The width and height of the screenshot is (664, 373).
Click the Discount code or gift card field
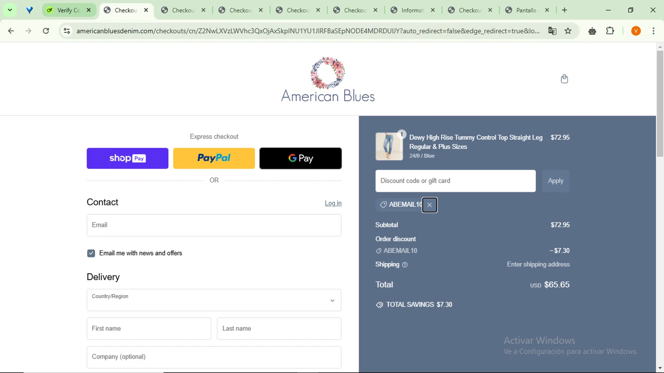456,181
